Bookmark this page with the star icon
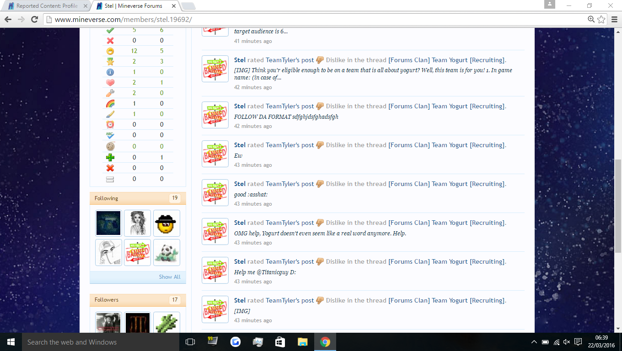This screenshot has width=622, height=351. pos(601,19)
